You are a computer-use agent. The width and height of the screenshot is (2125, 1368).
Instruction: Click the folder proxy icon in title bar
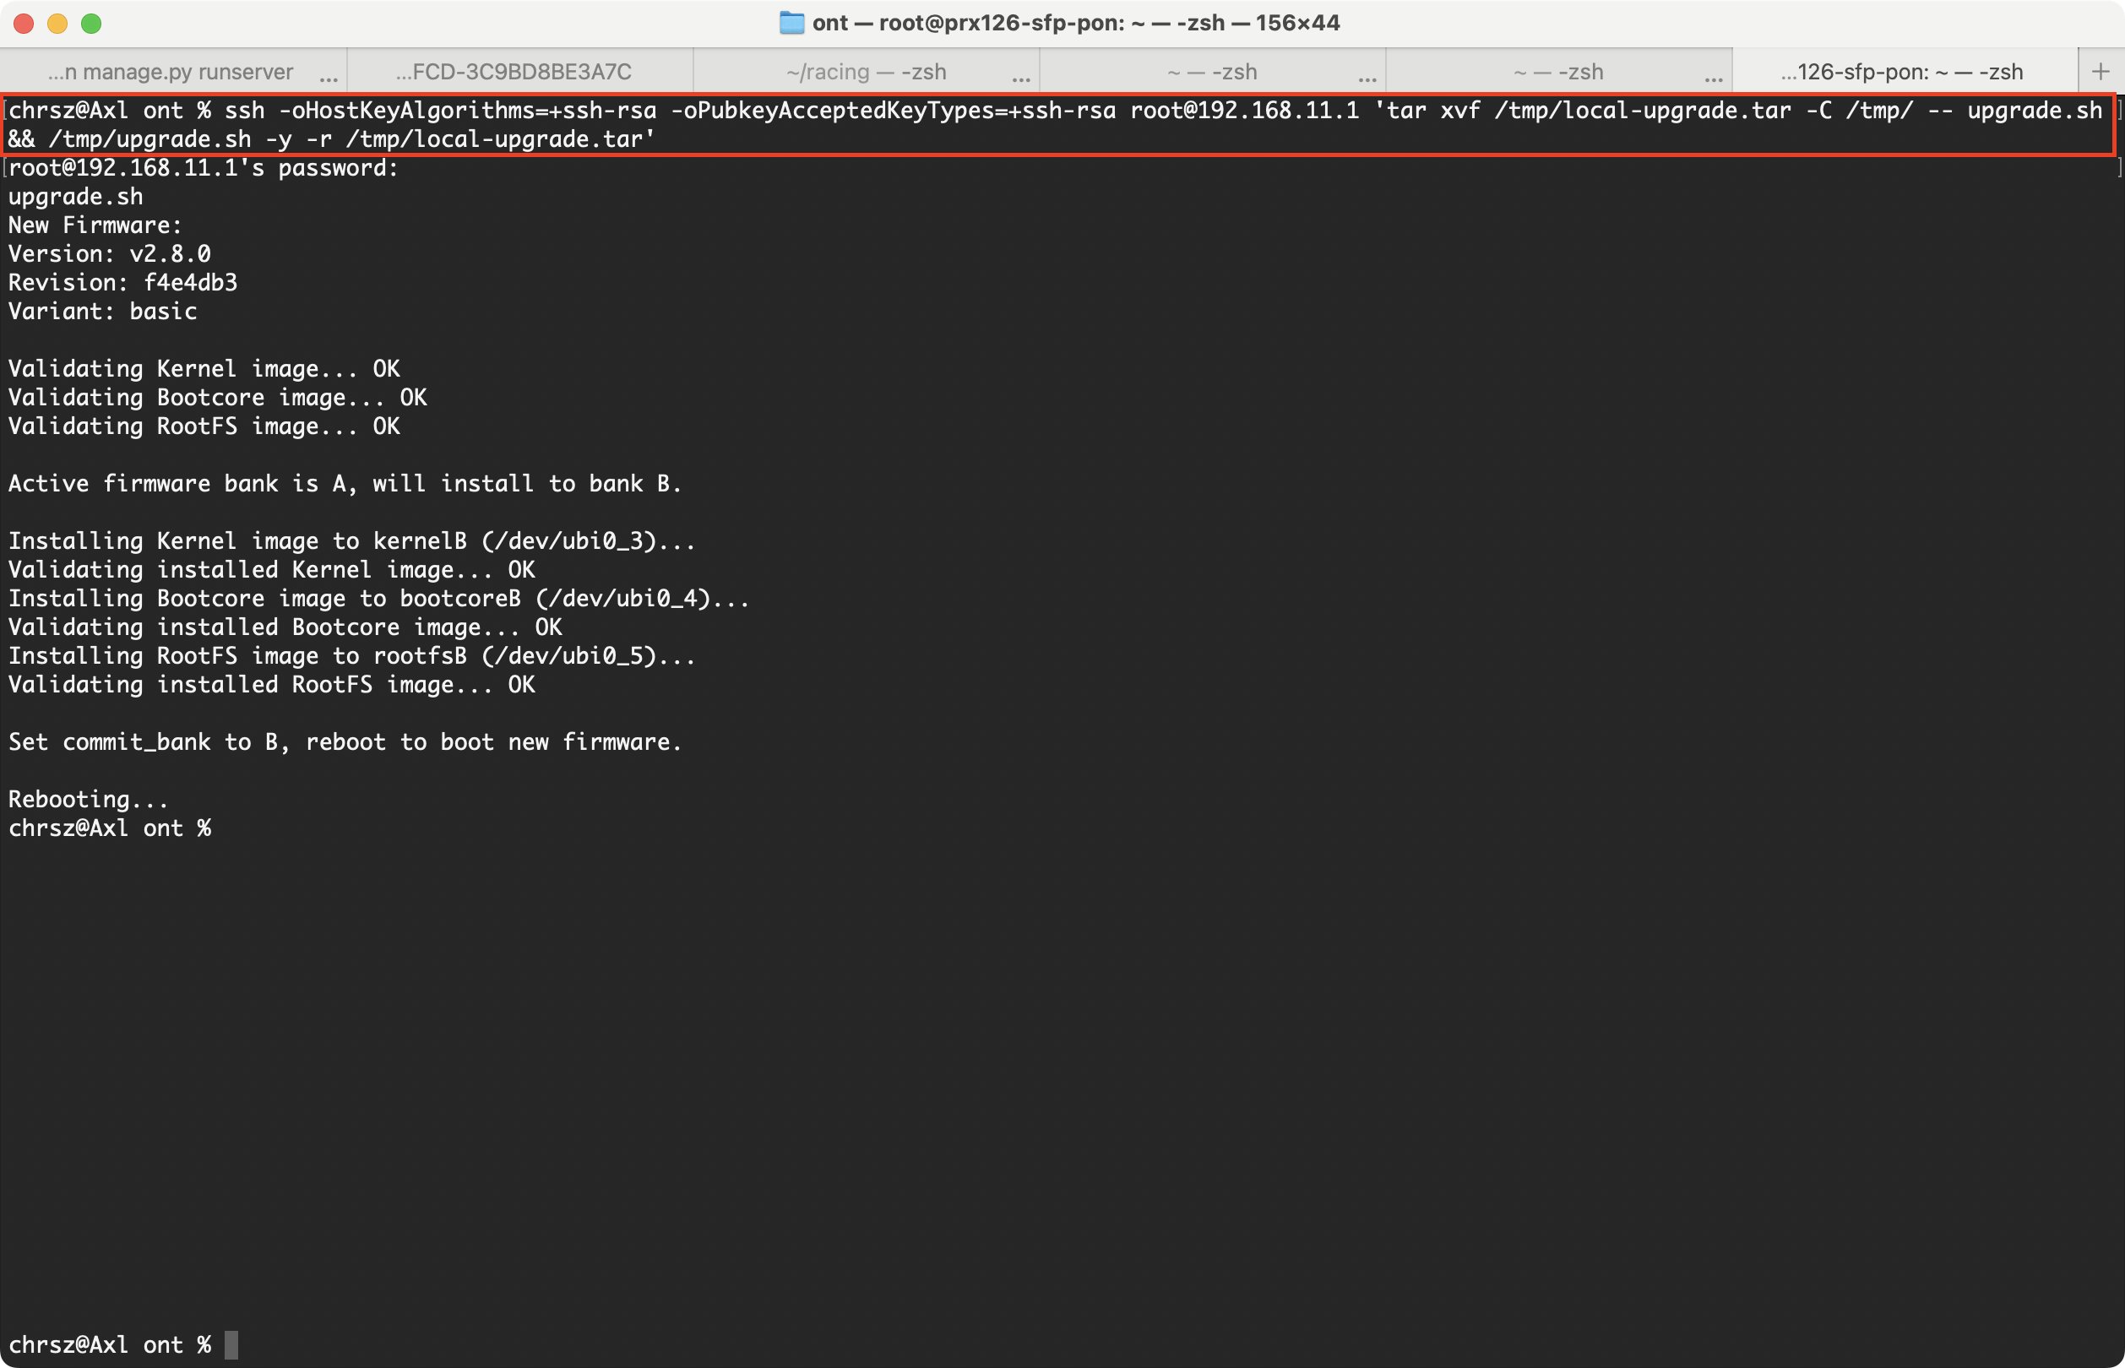click(x=791, y=23)
